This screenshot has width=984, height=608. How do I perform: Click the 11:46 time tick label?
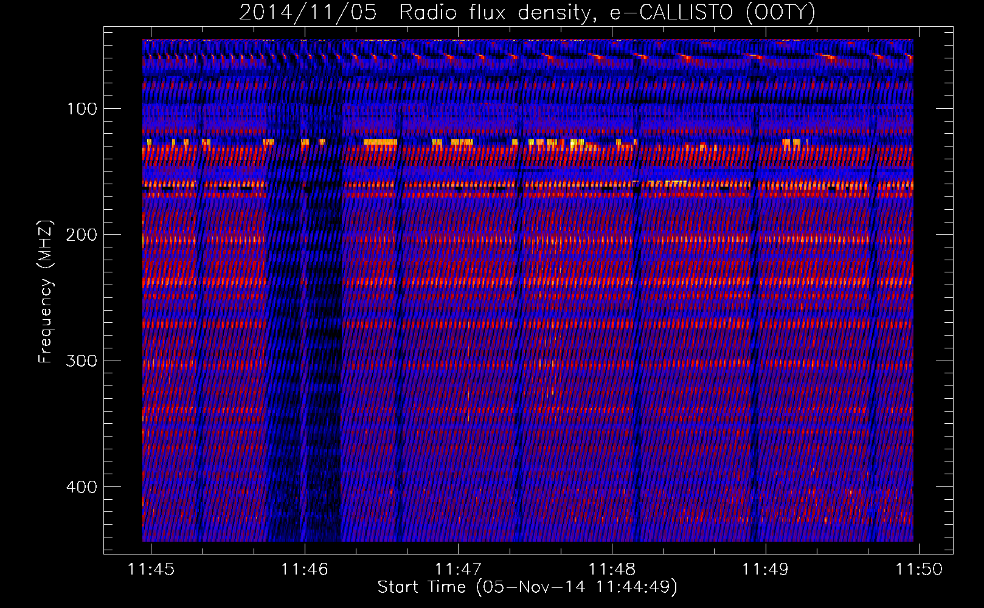point(304,569)
